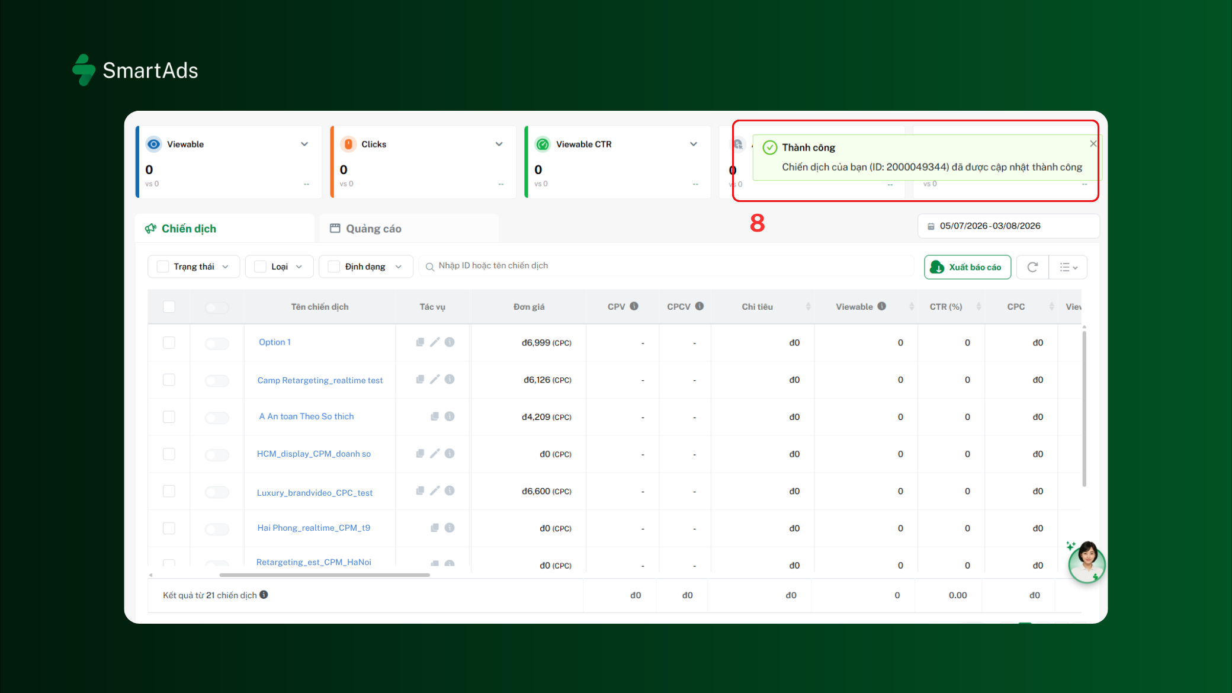View info for Luxury_brandvideo_CPC_test
Screen dimensions: 1232x693
point(450,491)
